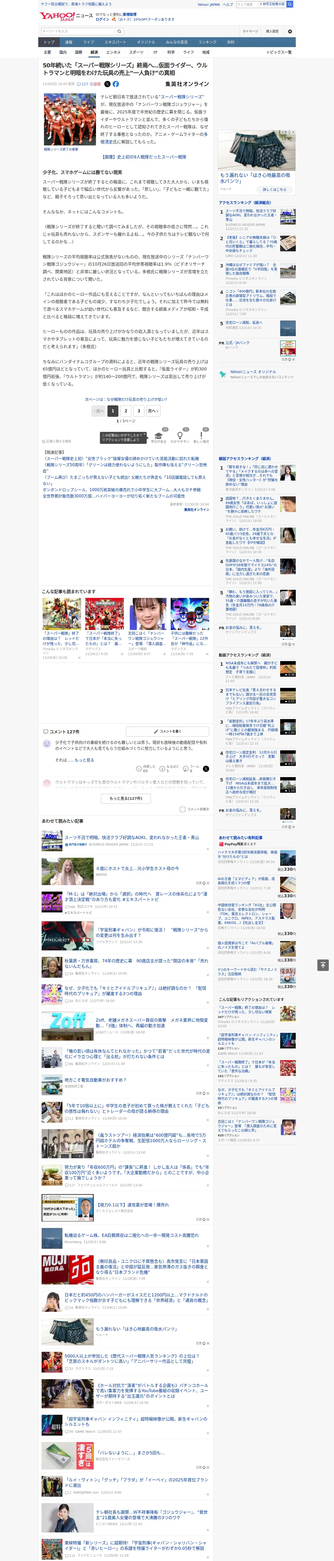Click the keyword input field under logo
This screenshot has height=1561, width=334.
point(78,31)
